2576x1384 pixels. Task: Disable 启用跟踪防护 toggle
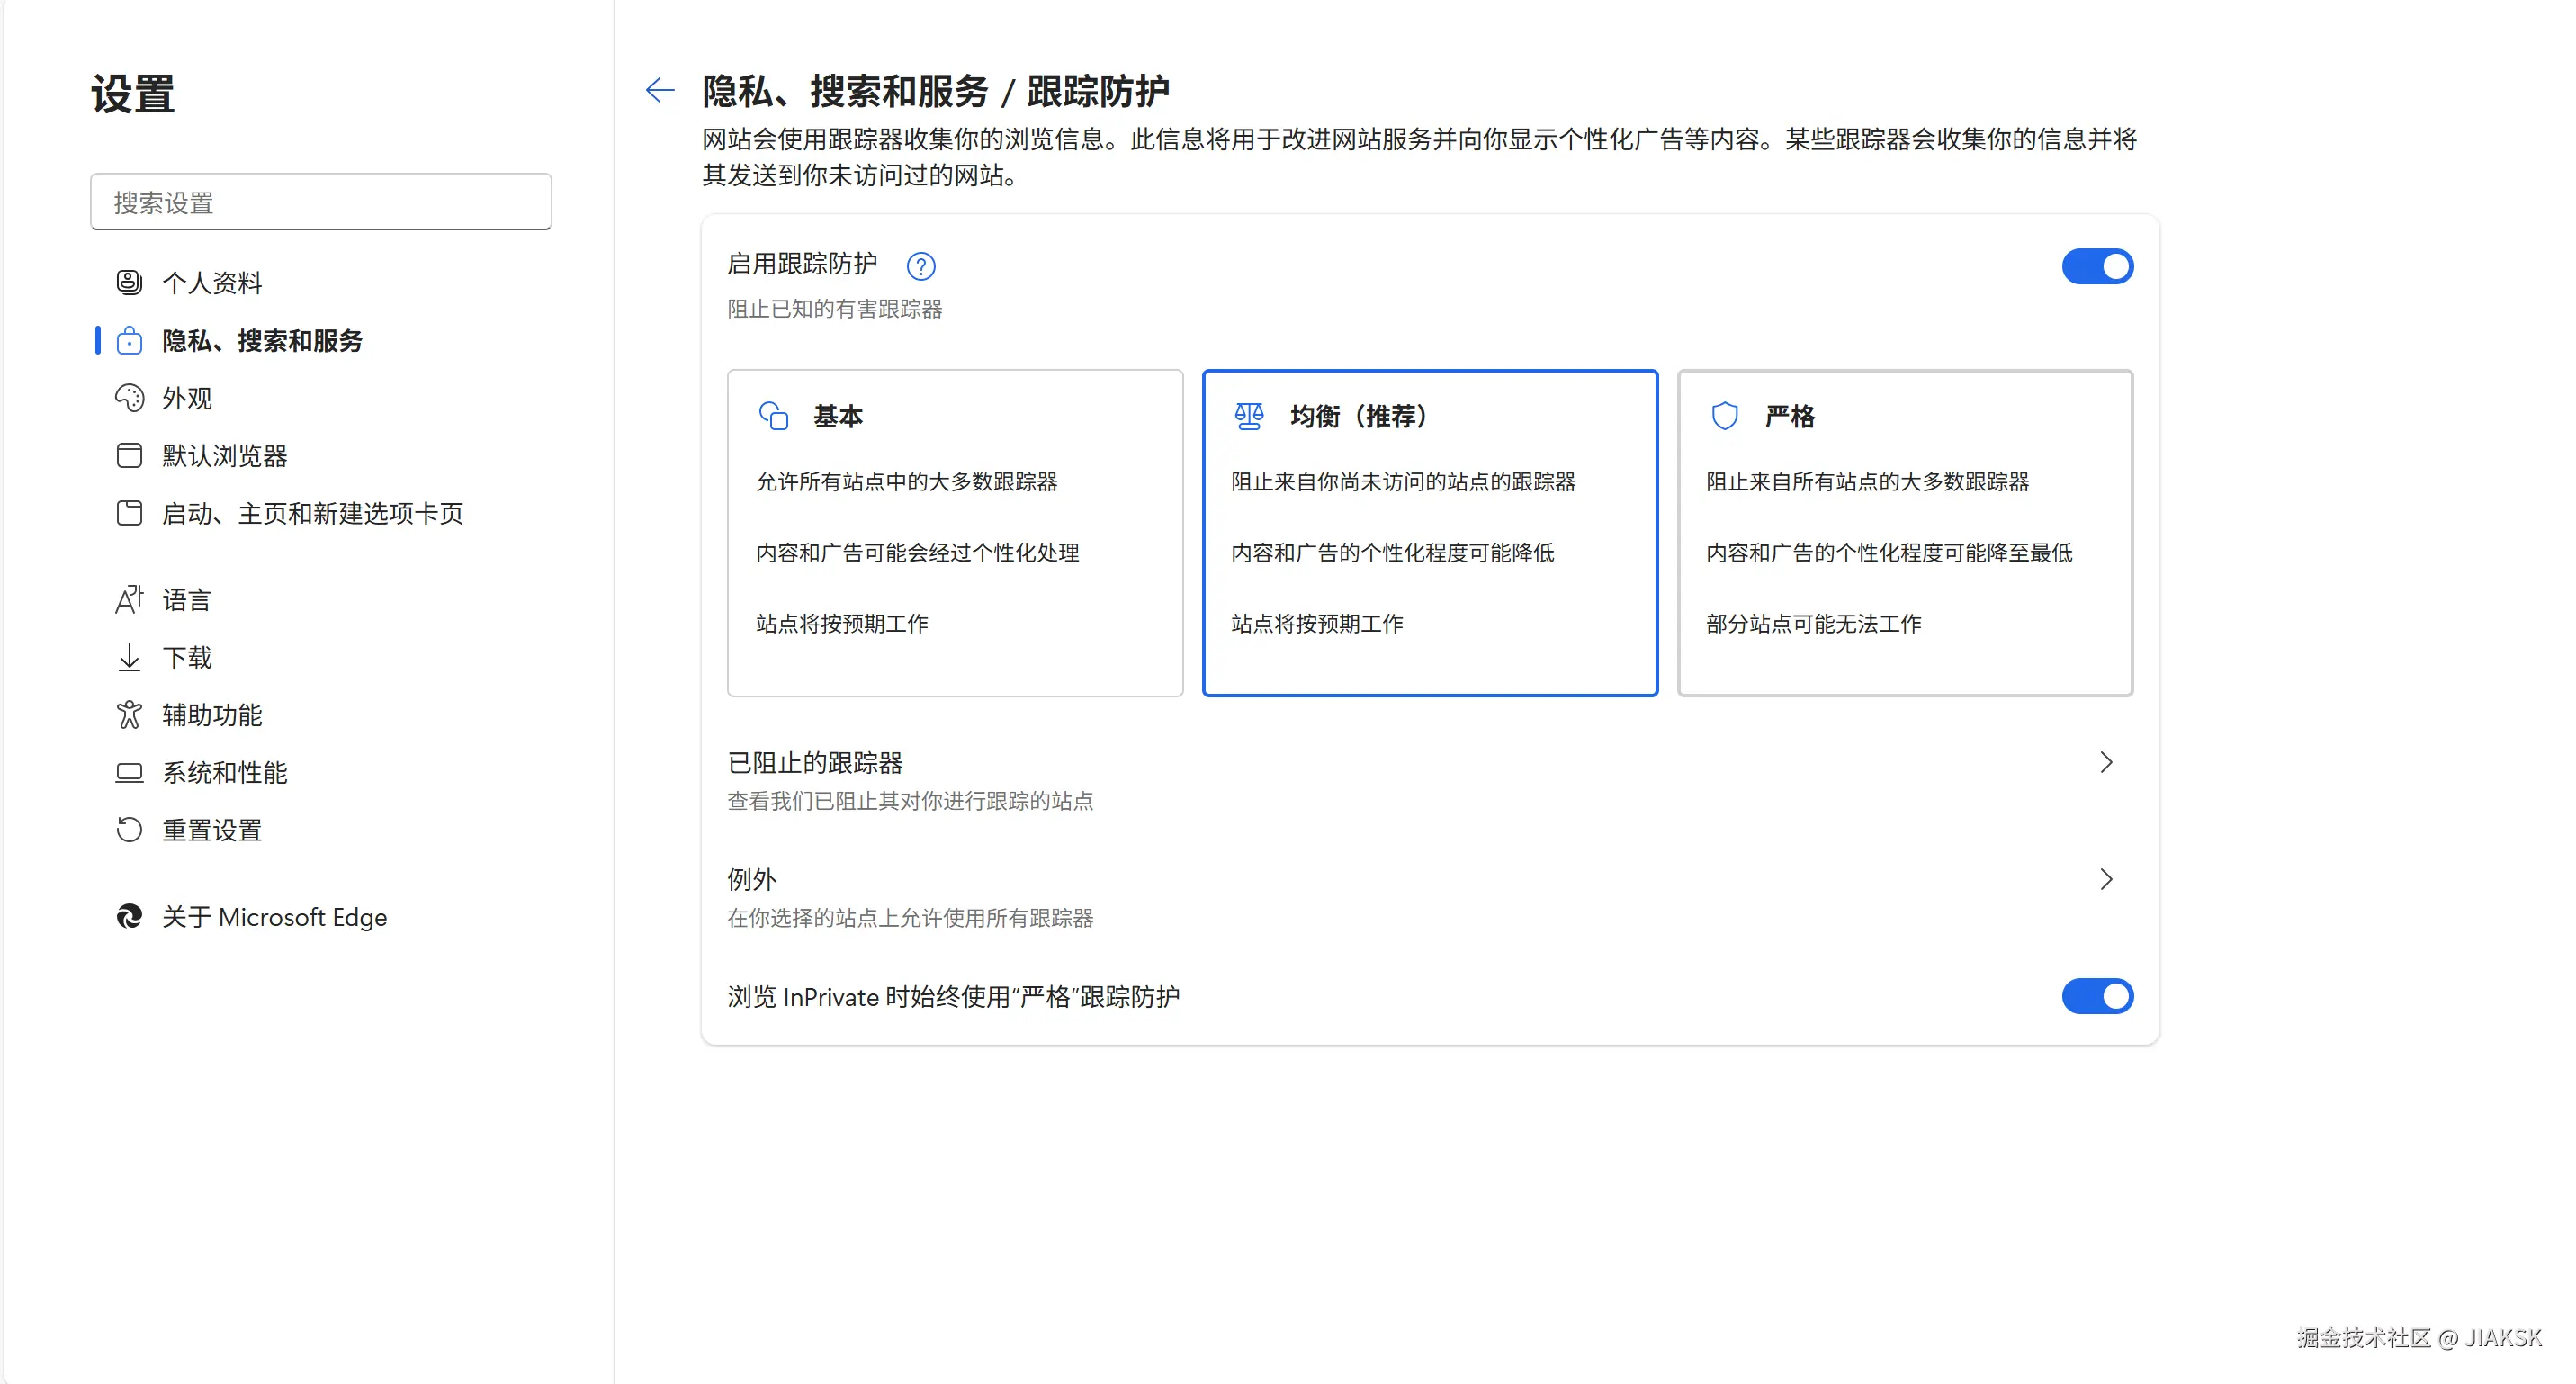(x=2097, y=266)
